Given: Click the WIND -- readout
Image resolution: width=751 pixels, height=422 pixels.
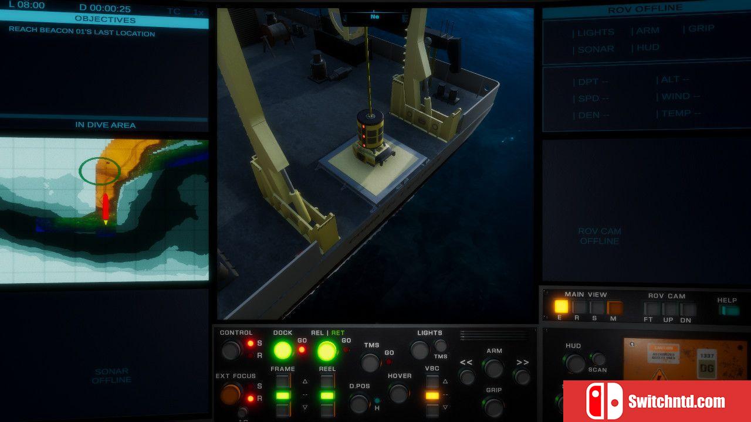Looking at the screenshot, I should pyautogui.click(x=678, y=96).
